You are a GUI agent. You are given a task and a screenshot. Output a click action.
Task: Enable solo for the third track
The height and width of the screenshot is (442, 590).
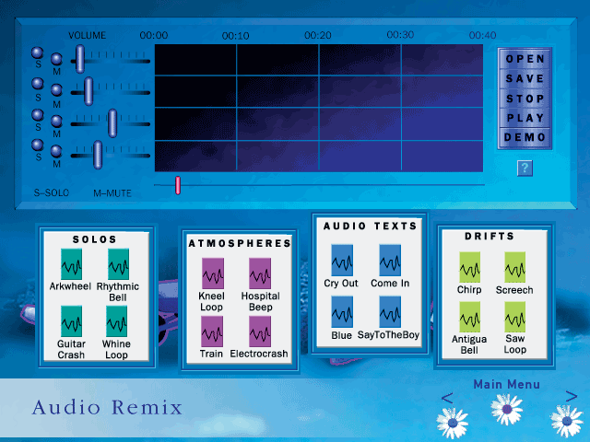(38, 115)
